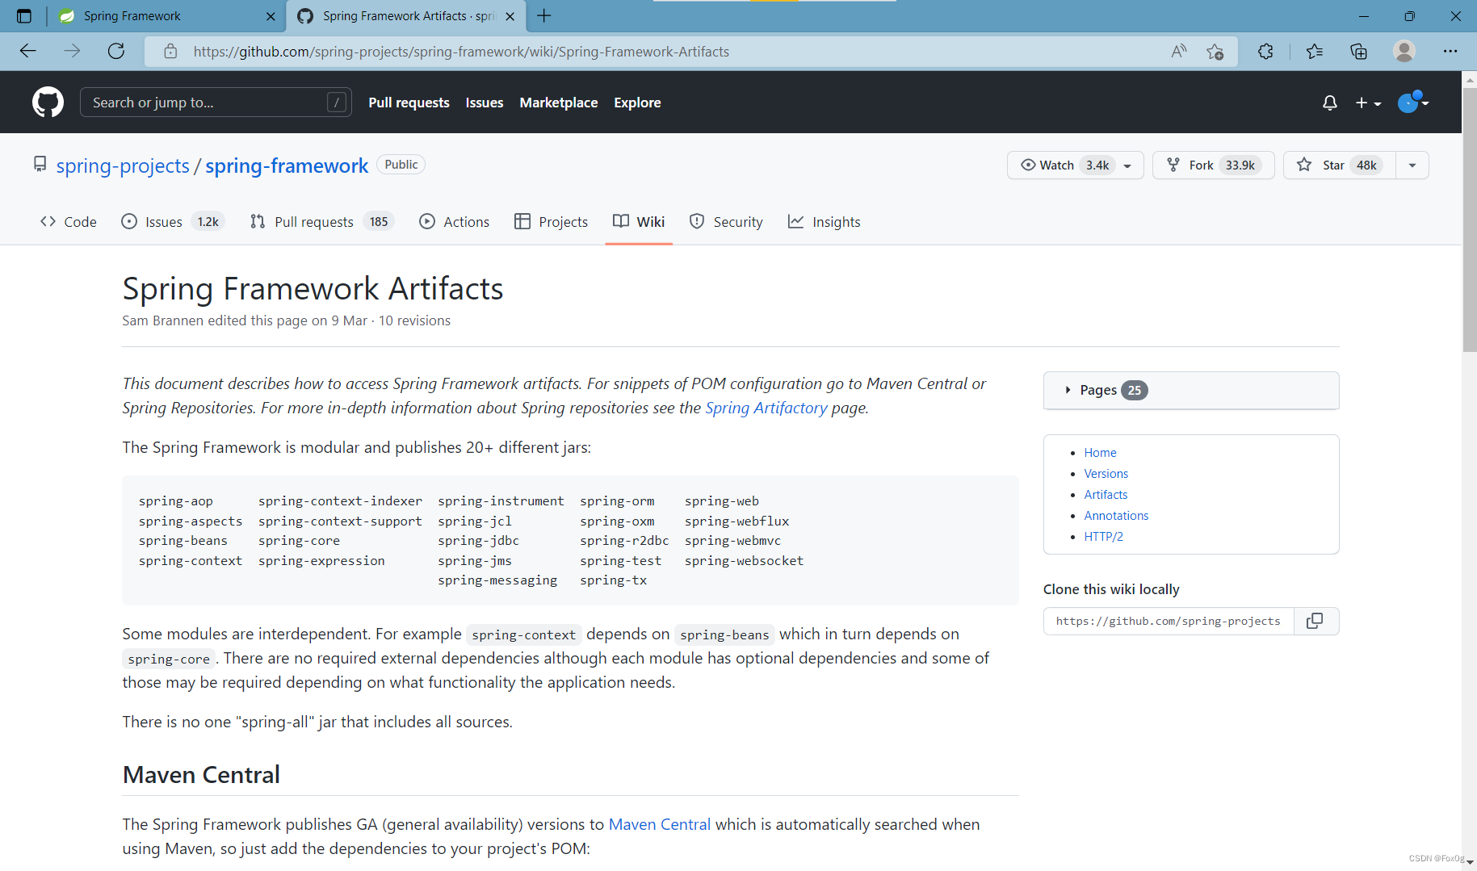
Task: View the 10 revisions history
Action: click(x=414, y=320)
